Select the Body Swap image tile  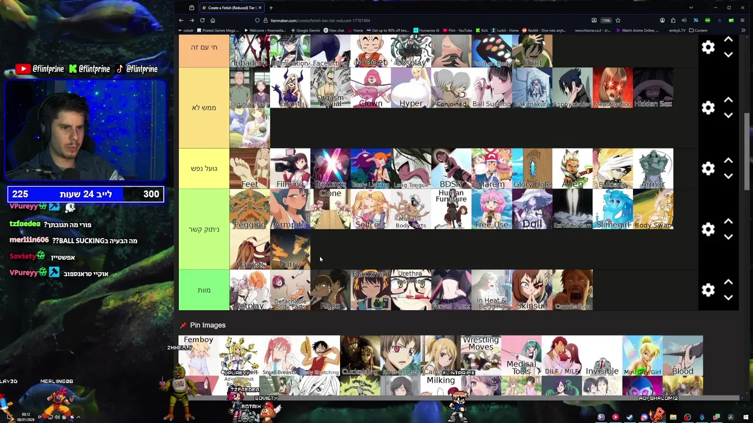pyautogui.click(x=653, y=209)
